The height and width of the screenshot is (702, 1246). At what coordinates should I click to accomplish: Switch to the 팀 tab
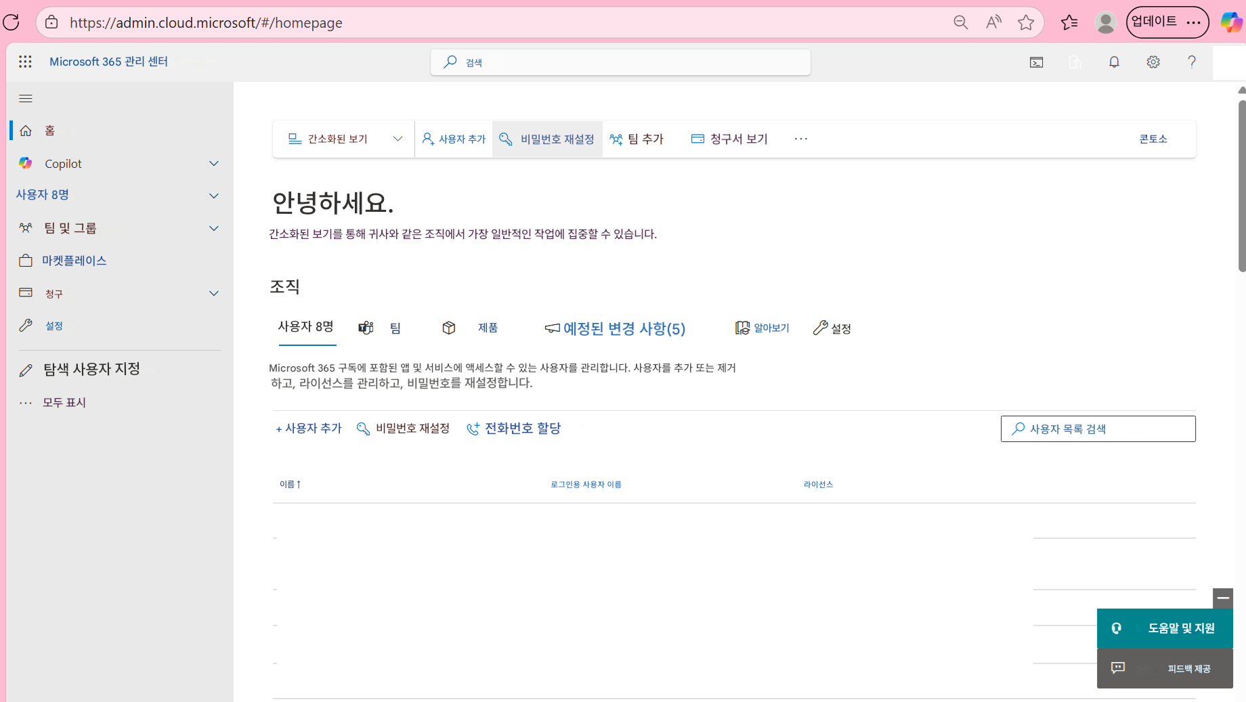coord(380,328)
